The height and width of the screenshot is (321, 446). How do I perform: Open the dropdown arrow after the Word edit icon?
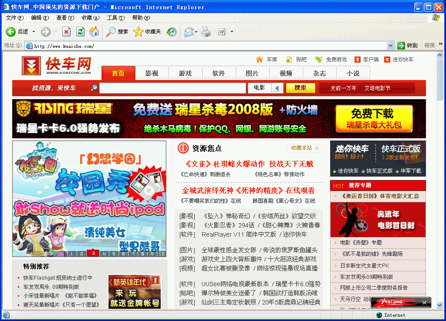(232, 31)
